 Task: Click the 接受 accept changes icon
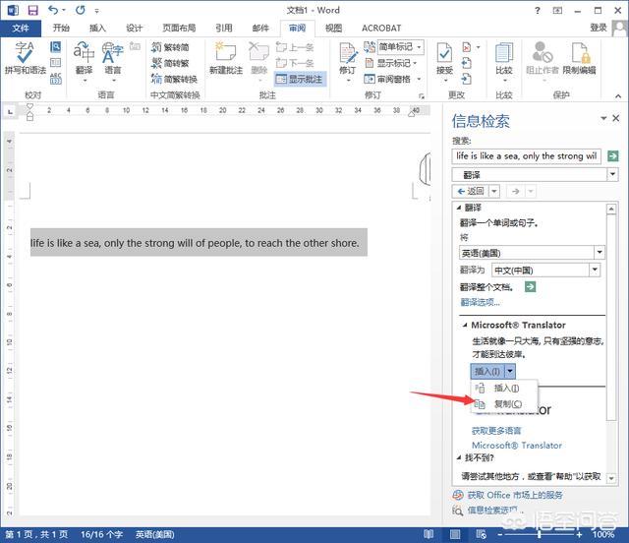tap(444, 58)
